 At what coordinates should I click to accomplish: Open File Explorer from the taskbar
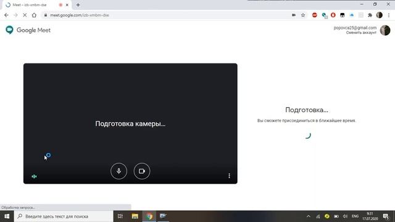tap(135, 216)
